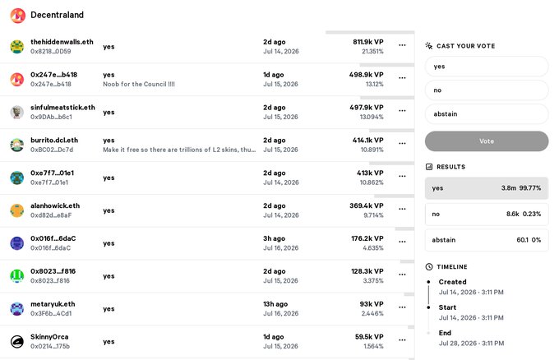This screenshot has width=559, height=360.
Task: Open thehiddenwalls.eth profile name
Action: (x=62, y=42)
